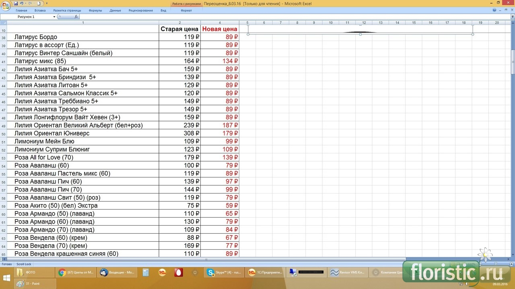The height and width of the screenshot is (289, 515).
Task: Open the Вставка ribbon tab
Action: [x=40, y=10]
